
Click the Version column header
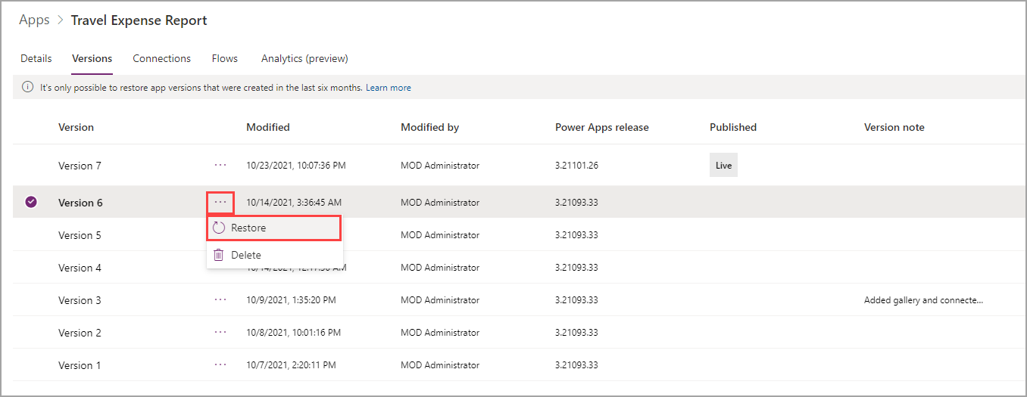click(x=76, y=127)
